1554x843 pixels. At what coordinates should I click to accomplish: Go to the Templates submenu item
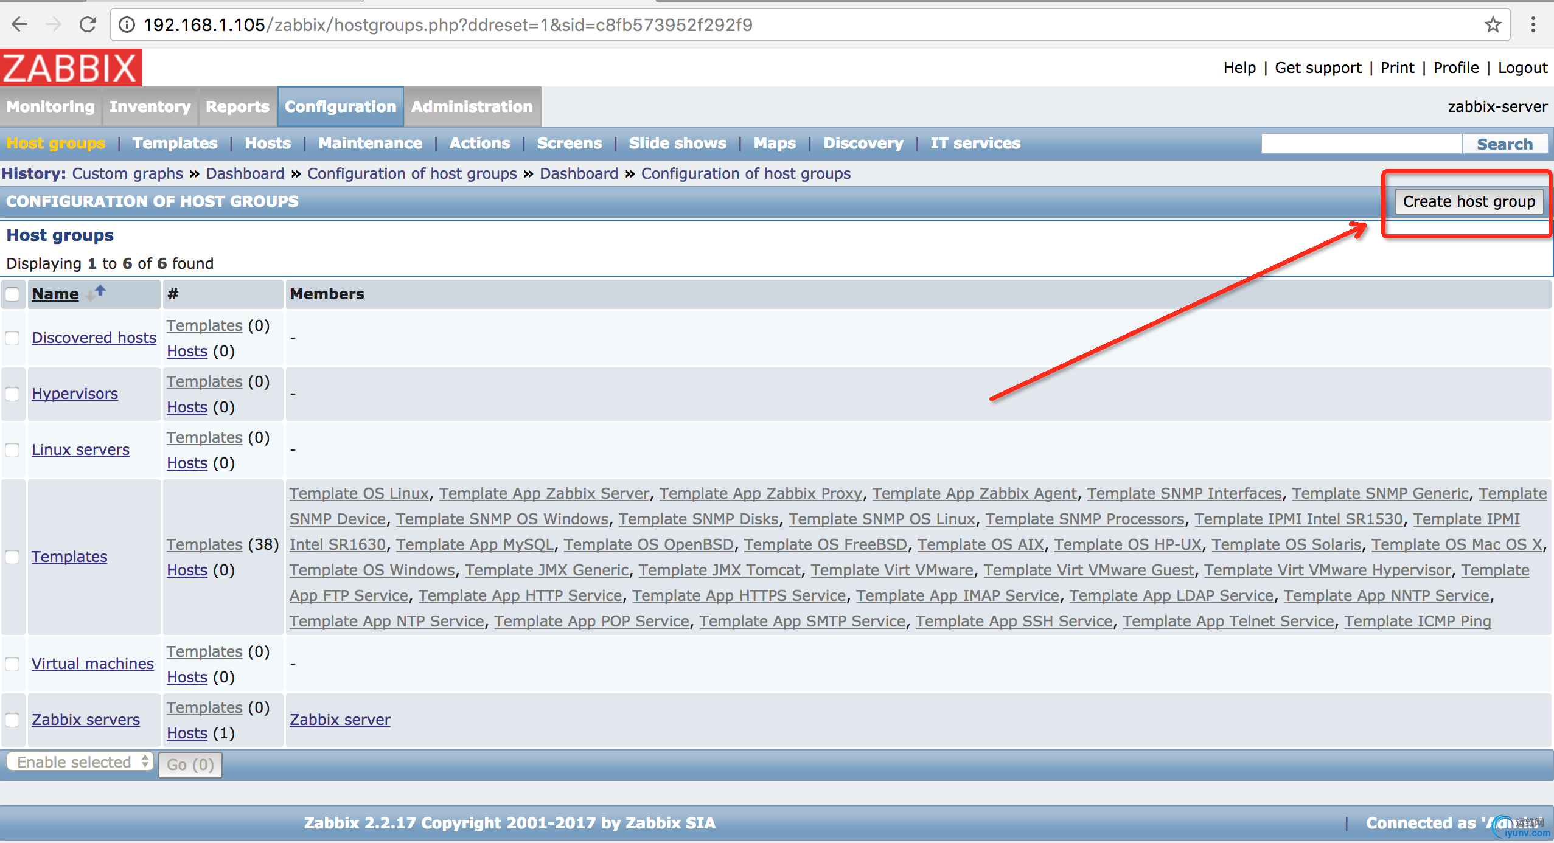[x=175, y=144]
